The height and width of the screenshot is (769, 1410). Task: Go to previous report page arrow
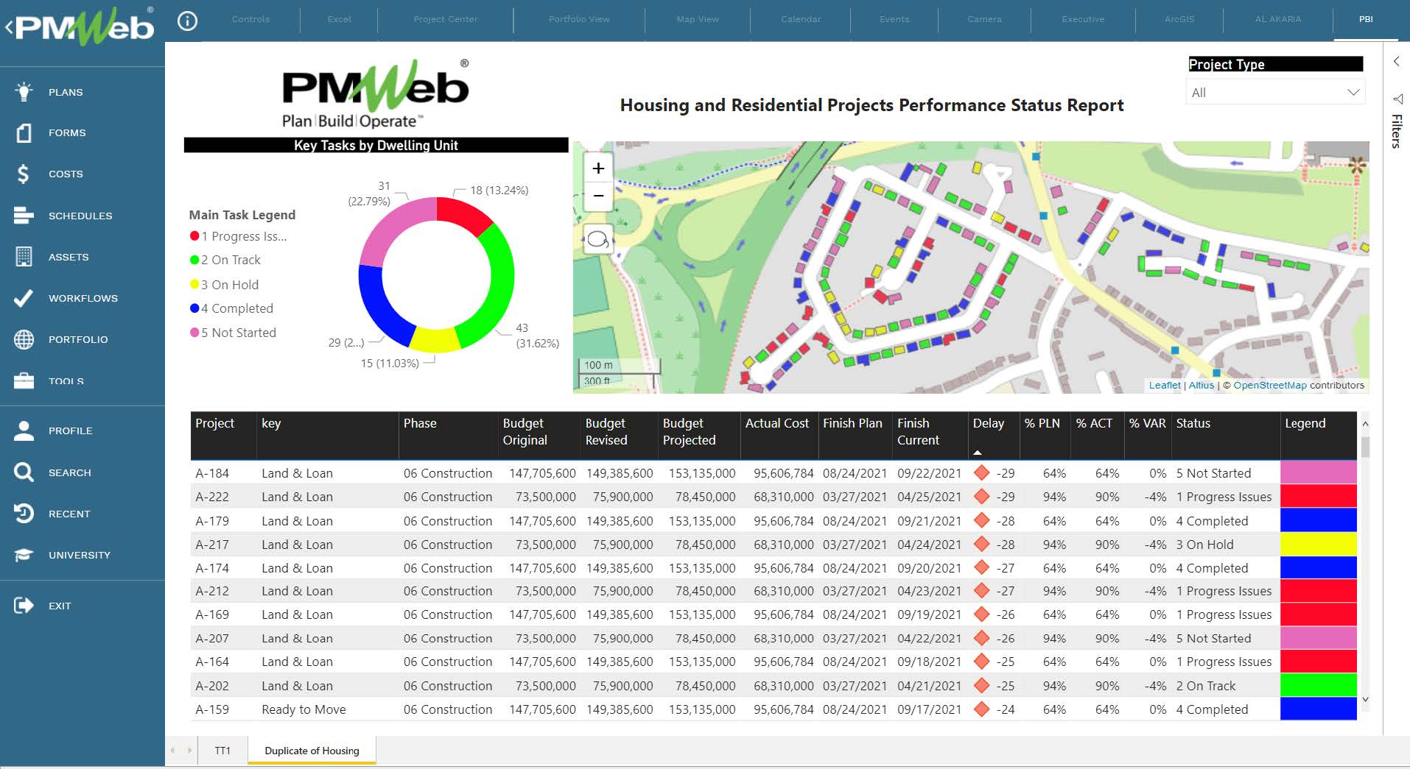tap(174, 751)
